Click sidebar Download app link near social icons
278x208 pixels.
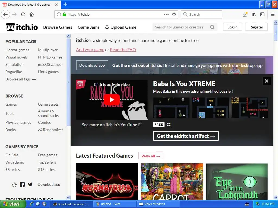[x=49, y=184]
